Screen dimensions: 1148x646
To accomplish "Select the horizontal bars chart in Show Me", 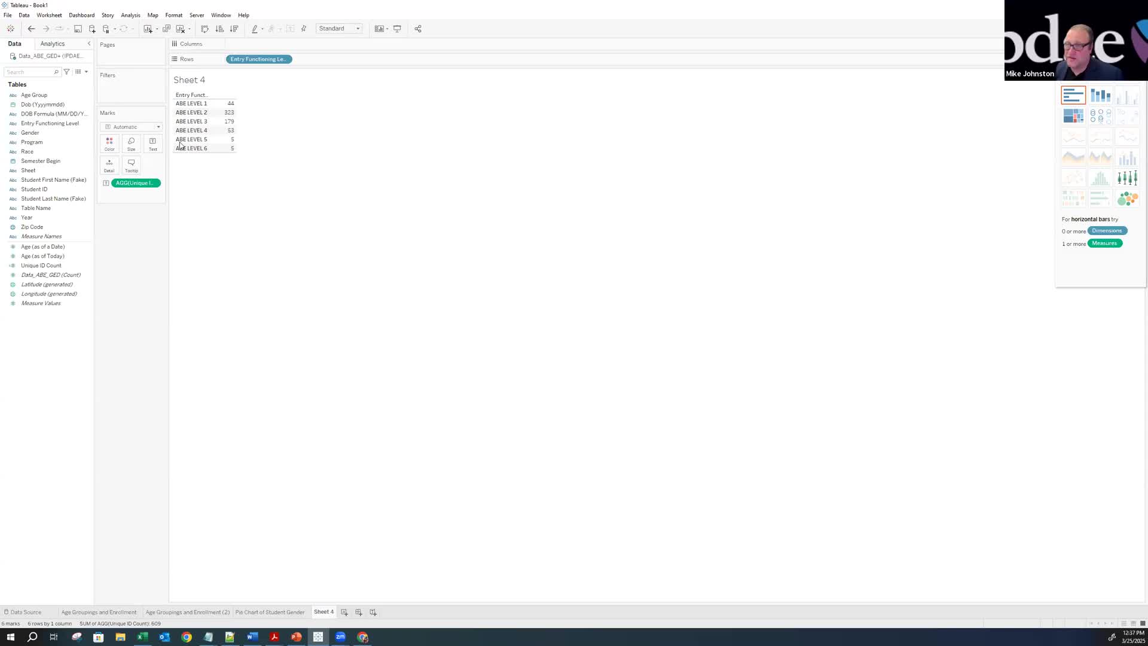I will 1073,95.
